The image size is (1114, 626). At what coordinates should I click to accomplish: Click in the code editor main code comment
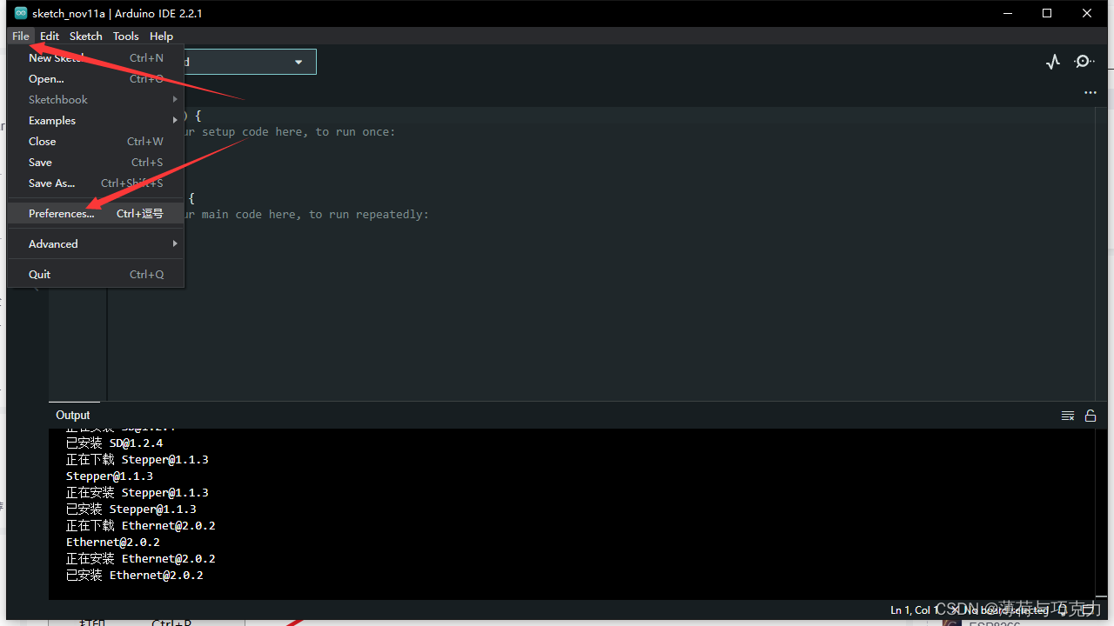(306, 214)
